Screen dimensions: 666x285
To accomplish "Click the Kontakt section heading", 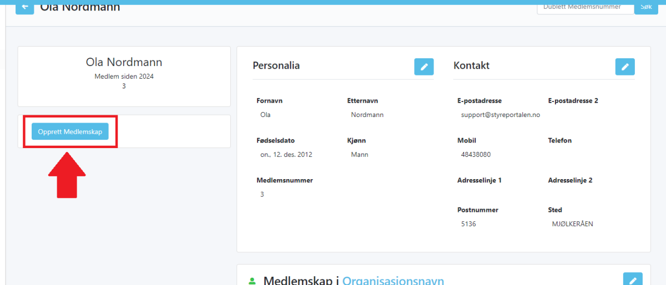I will pos(471,65).
